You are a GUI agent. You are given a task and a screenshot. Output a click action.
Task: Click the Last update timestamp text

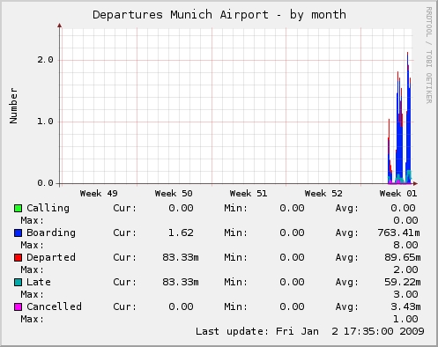coord(310,331)
